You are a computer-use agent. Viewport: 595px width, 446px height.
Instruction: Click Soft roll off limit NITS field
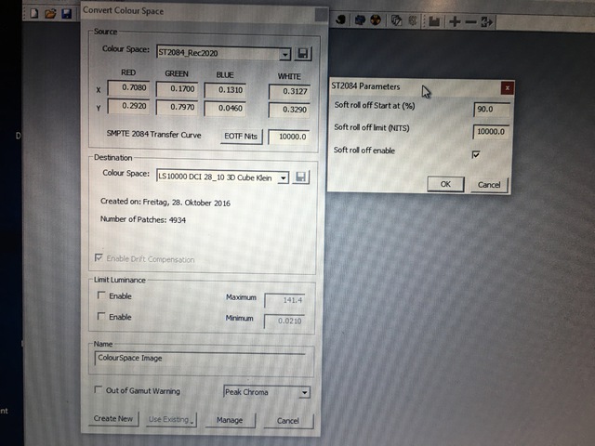[491, 132]
